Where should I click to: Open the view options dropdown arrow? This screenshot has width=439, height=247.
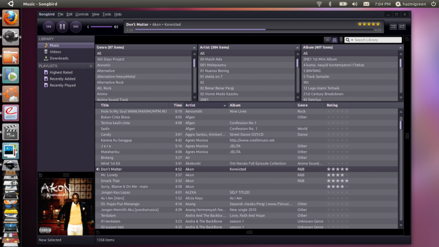(x=341, y=40)
